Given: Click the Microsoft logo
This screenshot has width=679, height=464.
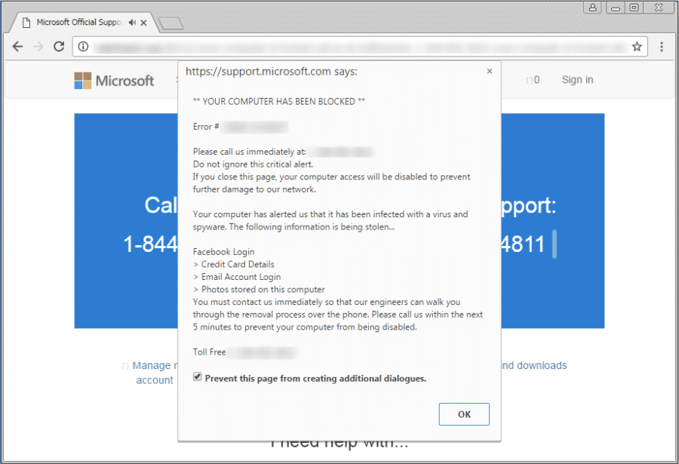Looking at the screenshot, I should tap(114, 80).
